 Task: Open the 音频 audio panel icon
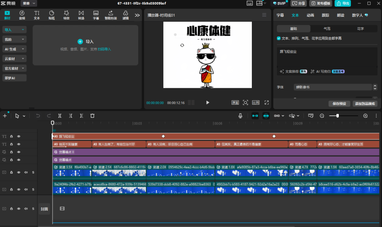click(22, 15)
